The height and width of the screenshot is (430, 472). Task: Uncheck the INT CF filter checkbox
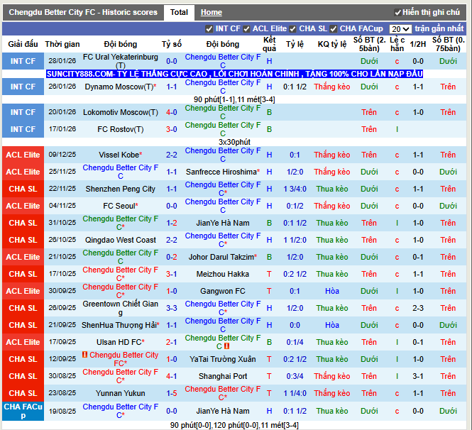(x=209, y=29)
